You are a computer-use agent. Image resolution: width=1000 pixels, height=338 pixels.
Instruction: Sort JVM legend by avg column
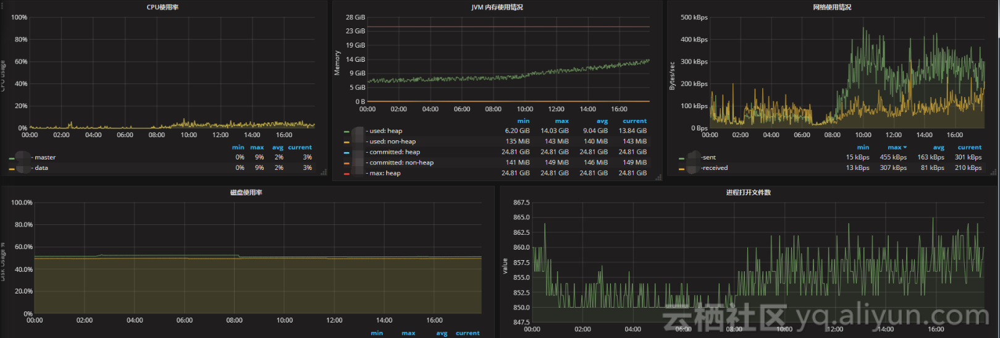pos(602,121)
